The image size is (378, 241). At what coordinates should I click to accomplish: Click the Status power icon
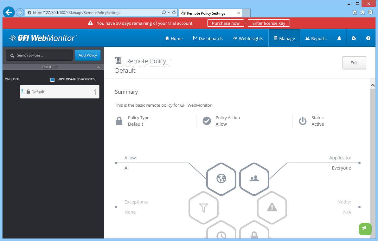coord(303,121)
